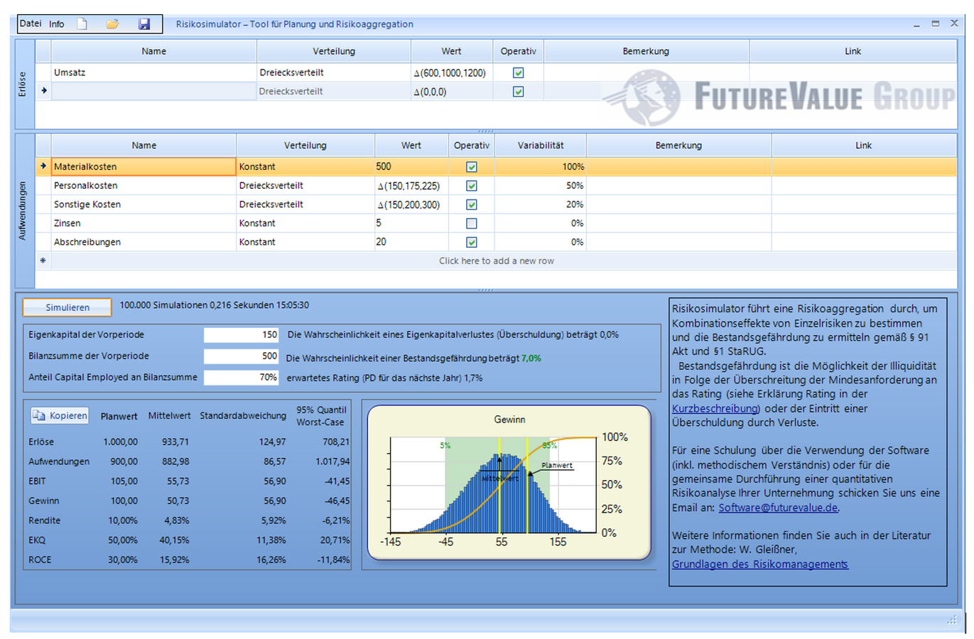Uncheck Operativ checkbox for Umsatz
974x639 pixels.
point(519,72)
